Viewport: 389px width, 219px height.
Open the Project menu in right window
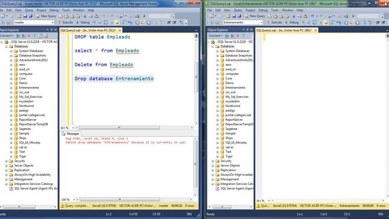pos(250,10)
